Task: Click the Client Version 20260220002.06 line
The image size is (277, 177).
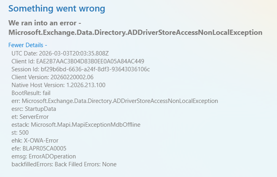Action: [x=52, y=77]
